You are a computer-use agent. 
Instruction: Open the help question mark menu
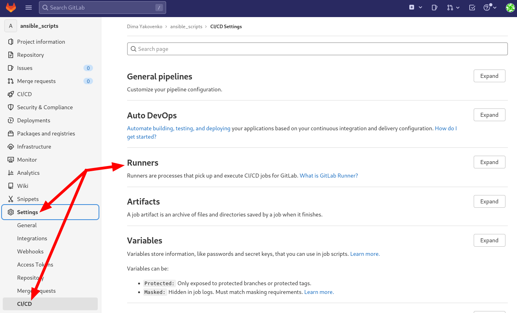(490, 8)
